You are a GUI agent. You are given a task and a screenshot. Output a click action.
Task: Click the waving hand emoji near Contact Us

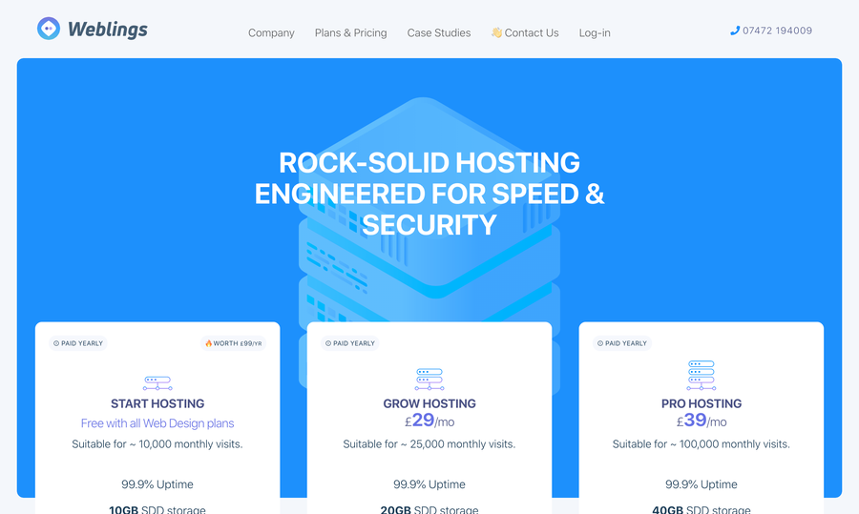496,32
